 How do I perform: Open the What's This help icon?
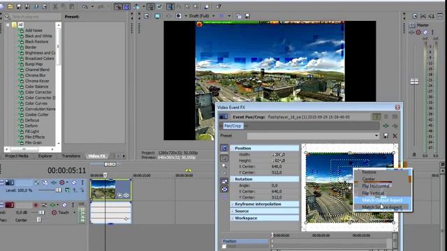coord(219,6)
